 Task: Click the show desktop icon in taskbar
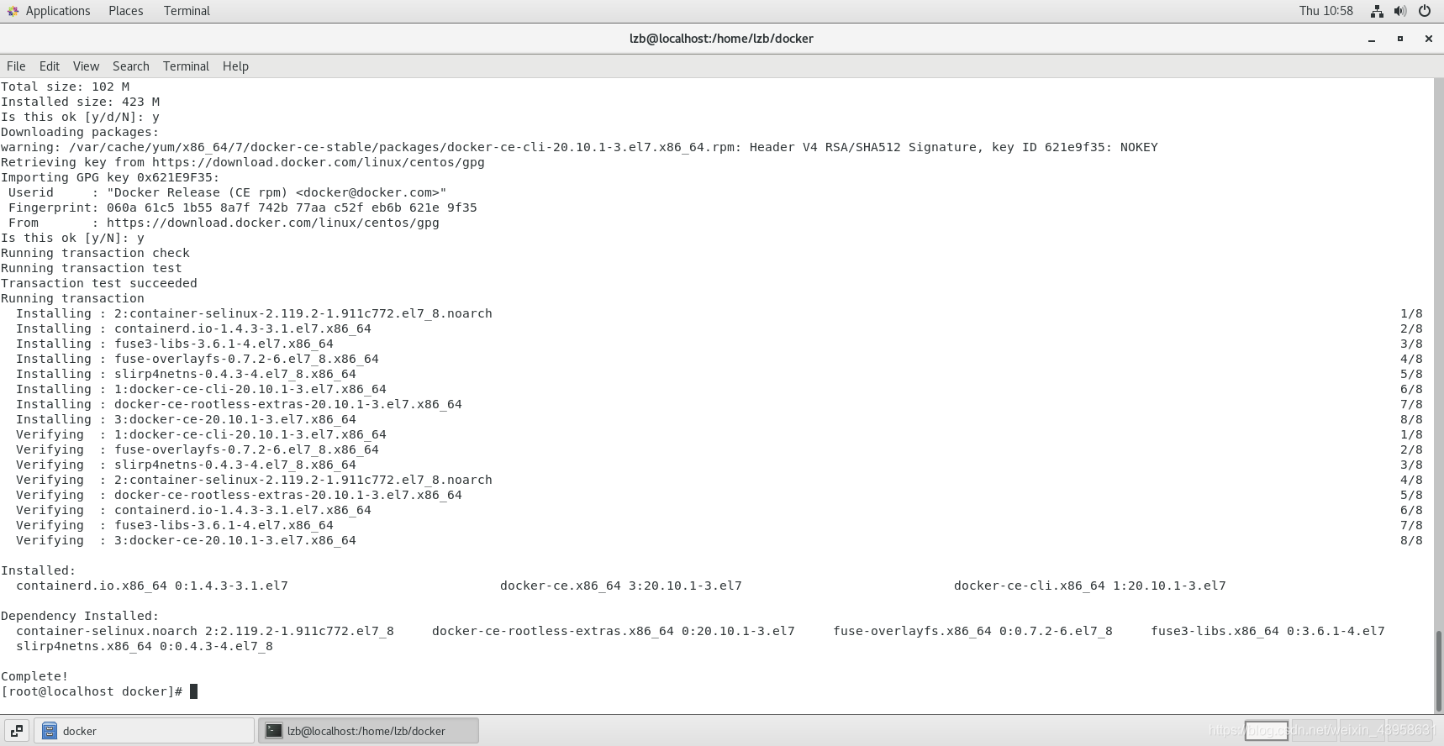click(x=17, y=731)
